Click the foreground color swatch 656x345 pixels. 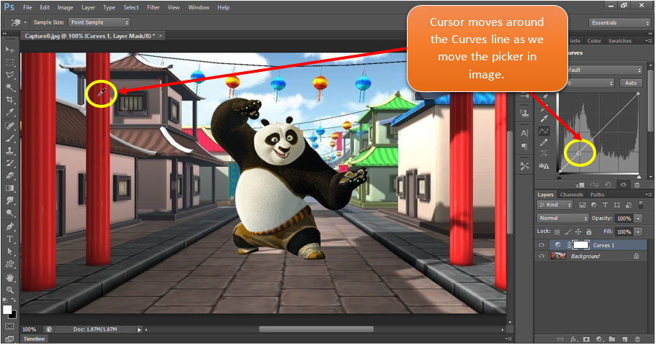(7, 309)
